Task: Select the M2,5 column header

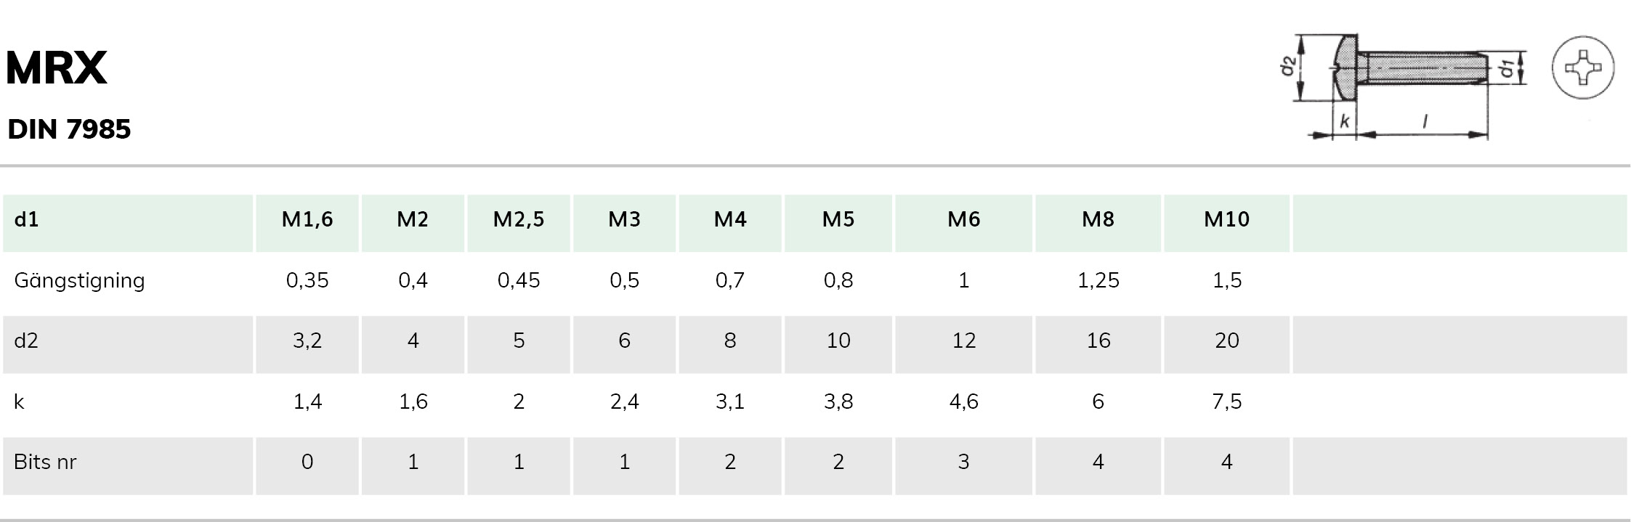Action: pos(519,219)
